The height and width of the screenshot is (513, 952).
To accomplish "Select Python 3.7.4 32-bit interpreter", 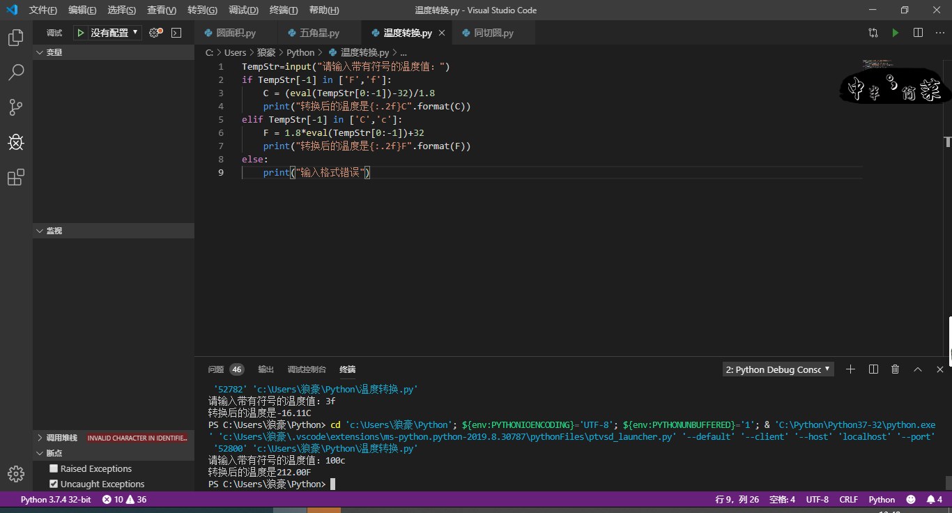I will (55, 499).
